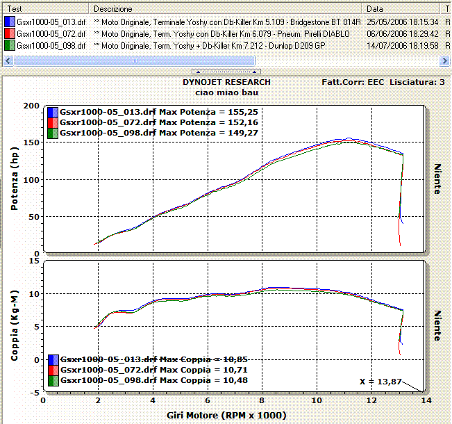Click the red swatch in Max Coppia legend

click(x=52, y=370)
